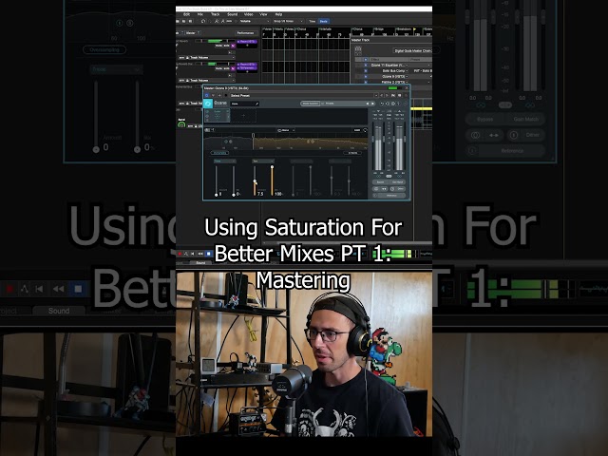Viewport: 608px width, 456px height.
Task: Open the Video menu
Action: pyautogui.click(x=249, y=14)
